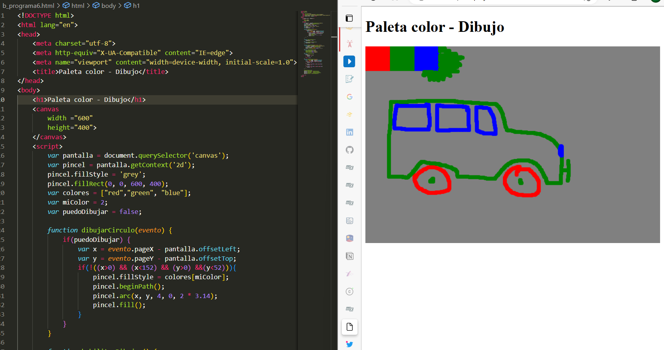Open the edX tab directly above Twitter's page tab

pos(349,309)
